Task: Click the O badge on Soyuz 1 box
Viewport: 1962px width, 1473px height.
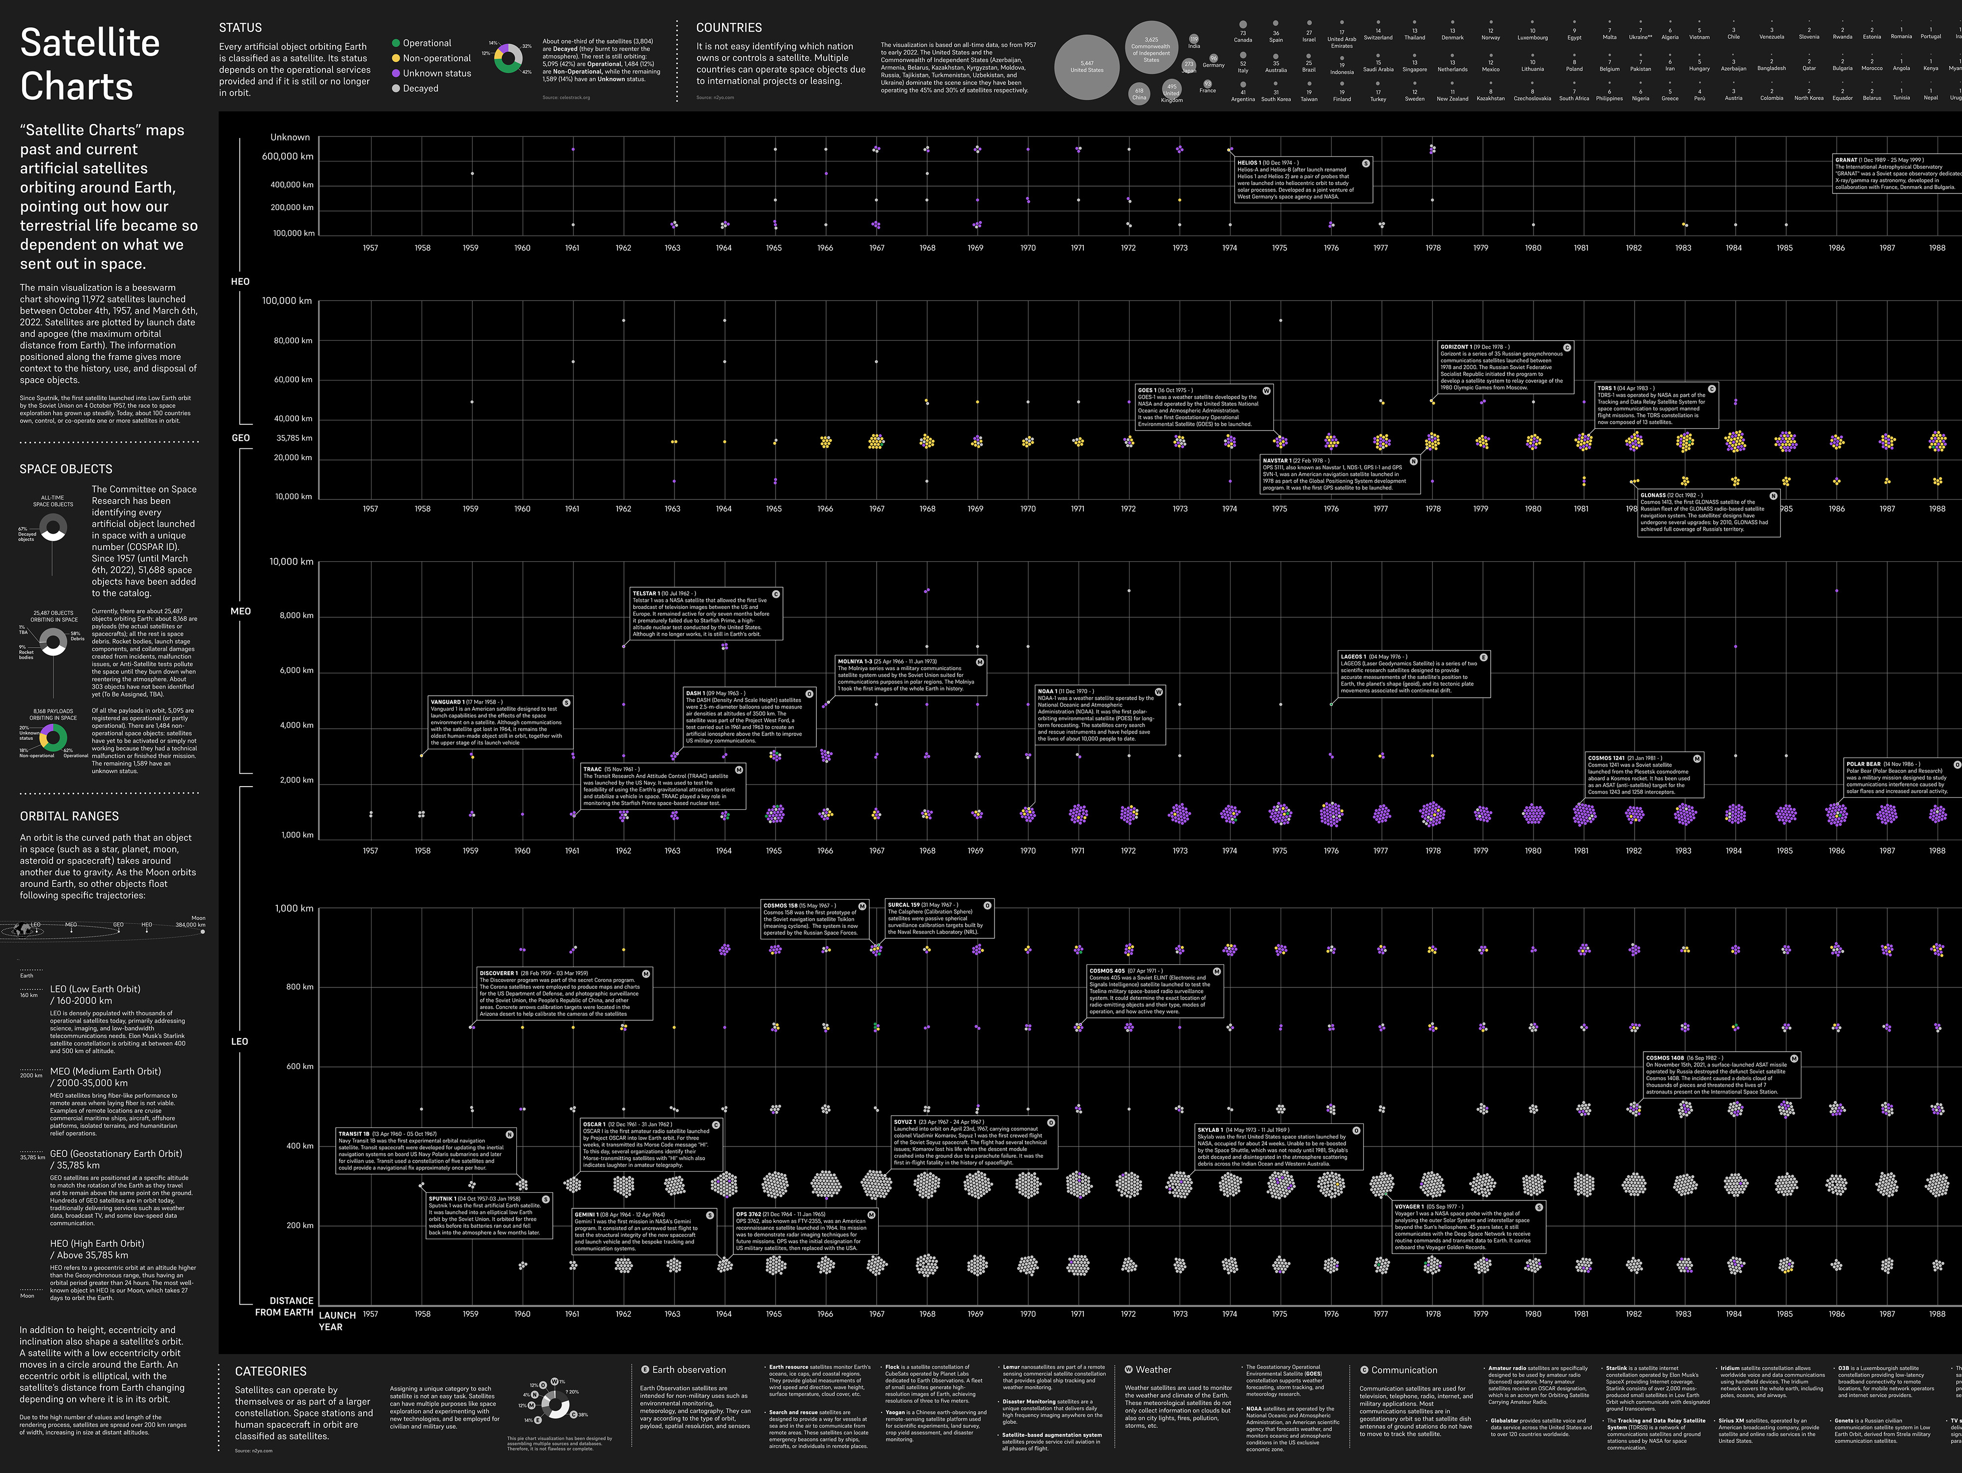Action: [1051, 1122]
